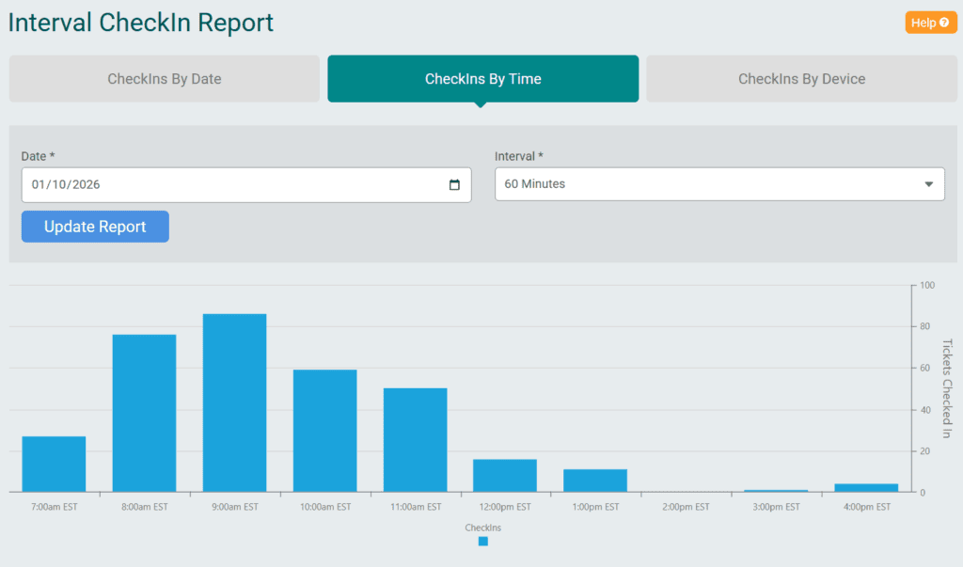Viewport: 963px width, 567px height.
Task: Open Help from the orange button
Action: click(930, 22)
